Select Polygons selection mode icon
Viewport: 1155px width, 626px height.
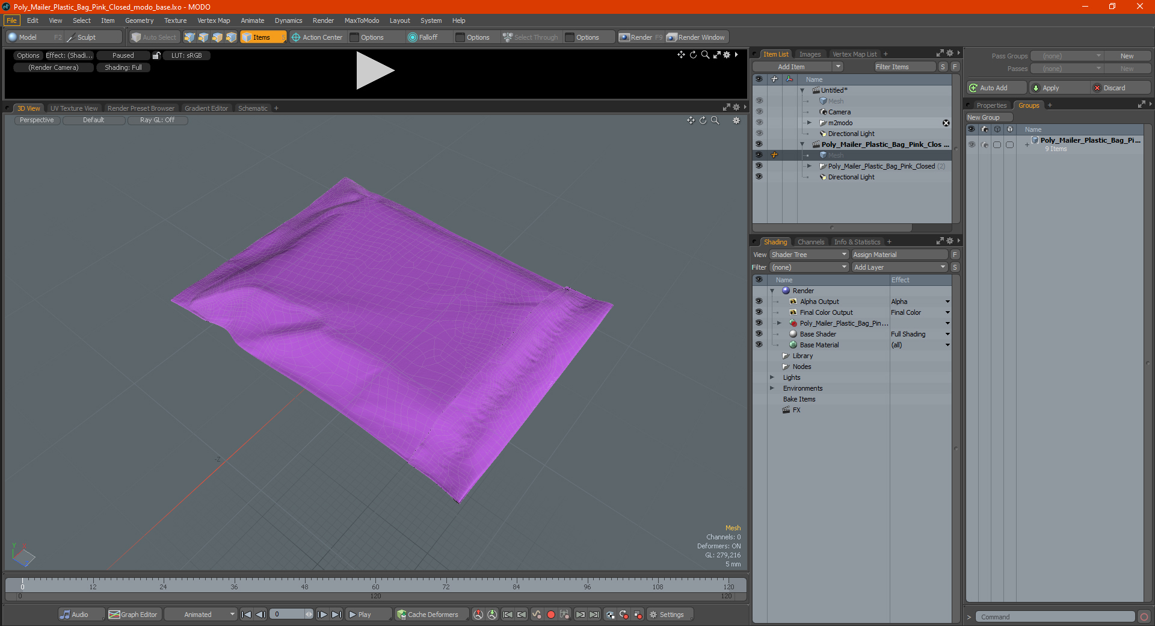point(217,37)
